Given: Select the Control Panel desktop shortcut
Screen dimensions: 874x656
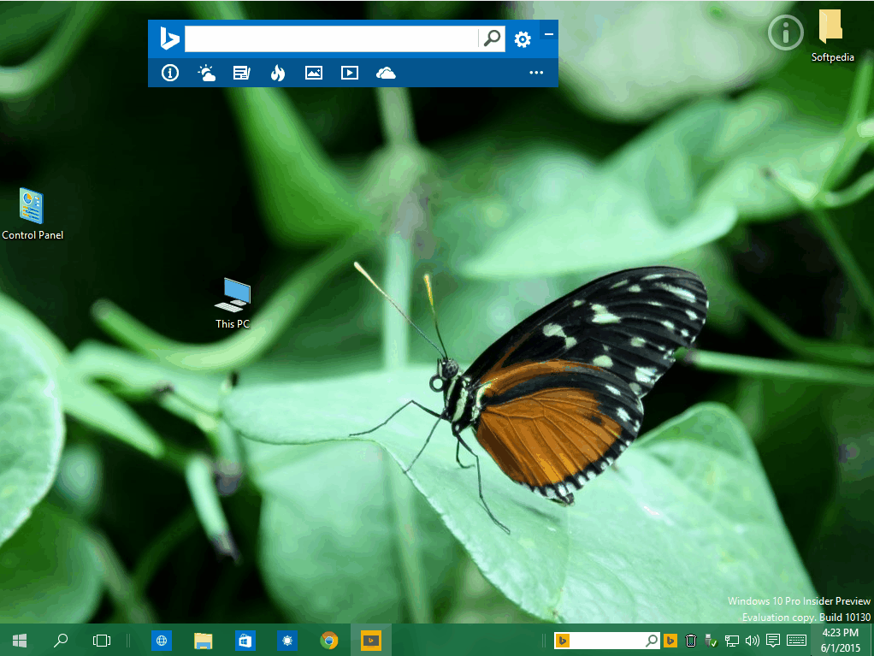Looking at the screenshot, I should pyautogui.click(x=32, y=214).
